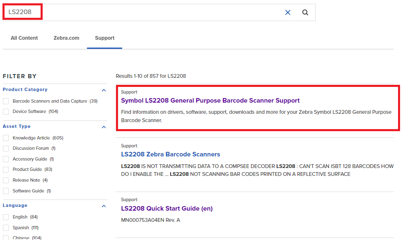Filter results by English language
Image resolution: width=415 pixels, height=240 pixels.
click(6, 217)
